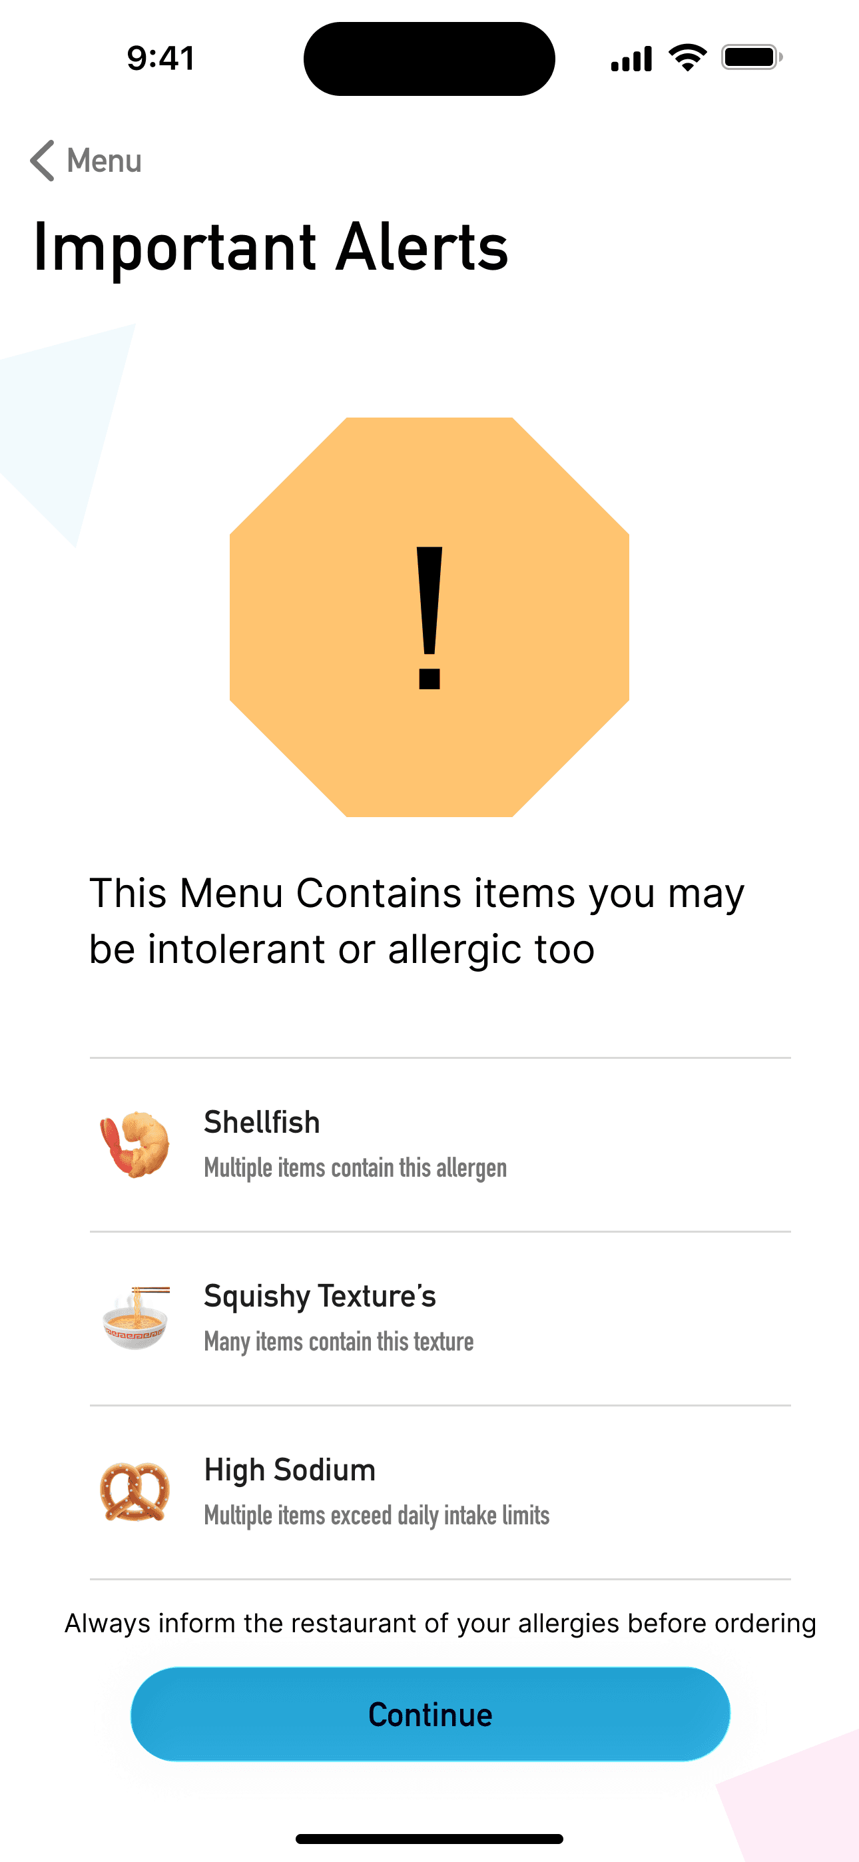Screen dimensions: 859x1862
Task: Tap 'Multiple items exceed daily intake limits'
Action: (x=377, y=1514)
